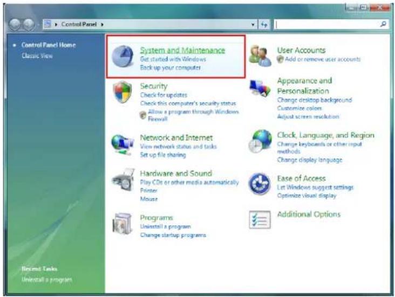Click Change keyboards or other input methods
Screen dimensions: 395x297
click(x=319, y=148)
